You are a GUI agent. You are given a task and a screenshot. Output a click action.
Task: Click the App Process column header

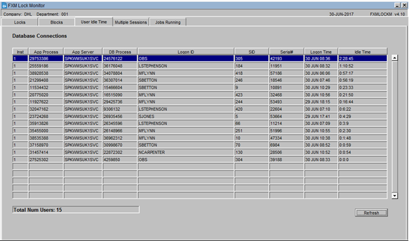(x=46, y=52)
